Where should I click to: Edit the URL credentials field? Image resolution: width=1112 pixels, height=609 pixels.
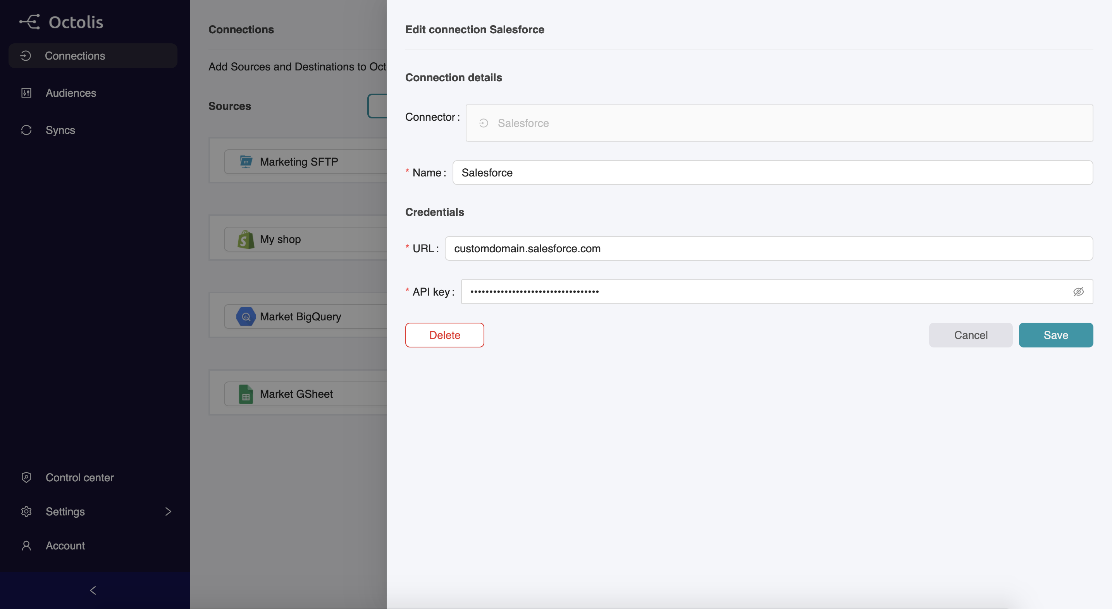769,248
